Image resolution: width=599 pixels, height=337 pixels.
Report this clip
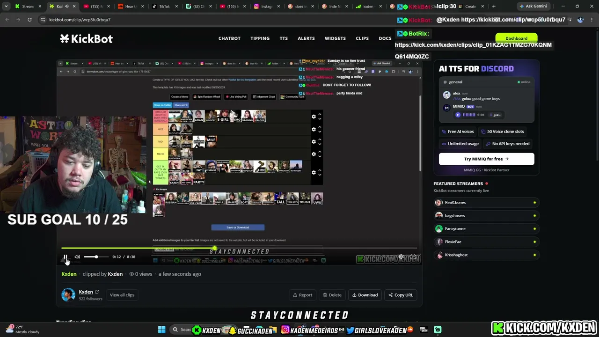(302, 295)
